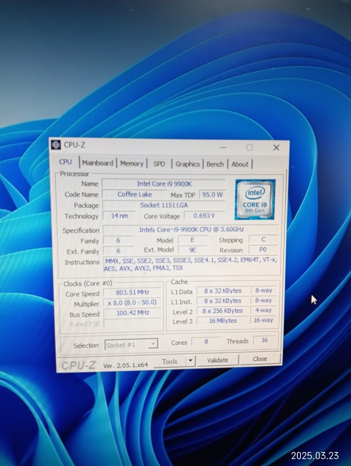The width and height of the screenshot is (351, 466).
Task: Click the Technology value 14 nm
Action: click(120, 216)
